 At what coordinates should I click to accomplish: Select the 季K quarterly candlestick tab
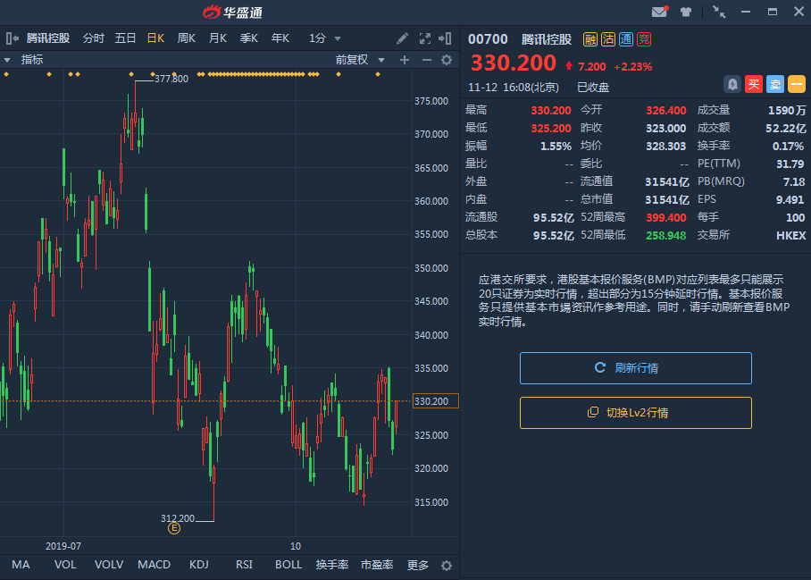249,38
